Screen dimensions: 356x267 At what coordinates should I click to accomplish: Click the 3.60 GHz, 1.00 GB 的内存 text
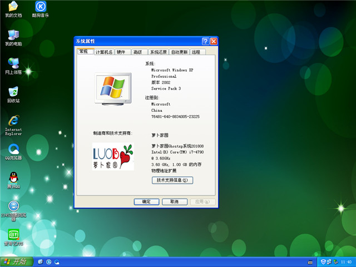(x=176, y=165)
